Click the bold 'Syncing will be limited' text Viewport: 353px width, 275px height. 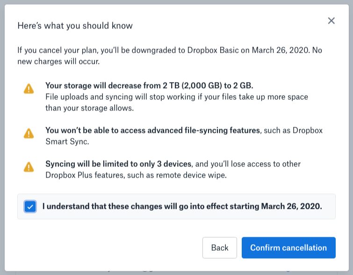[118, 164]
